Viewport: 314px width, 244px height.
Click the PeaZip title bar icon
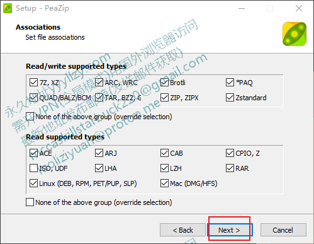point(8,8)
